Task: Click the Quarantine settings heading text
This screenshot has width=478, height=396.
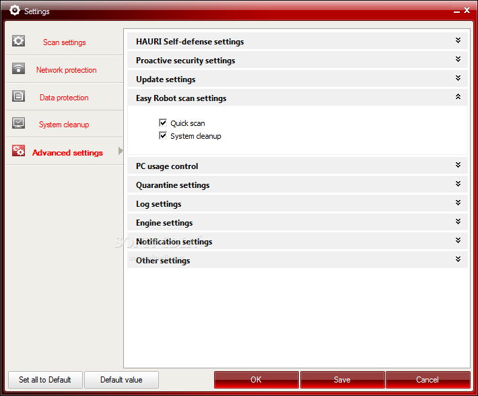Action: pyautogui.click(x=172, y=185)
